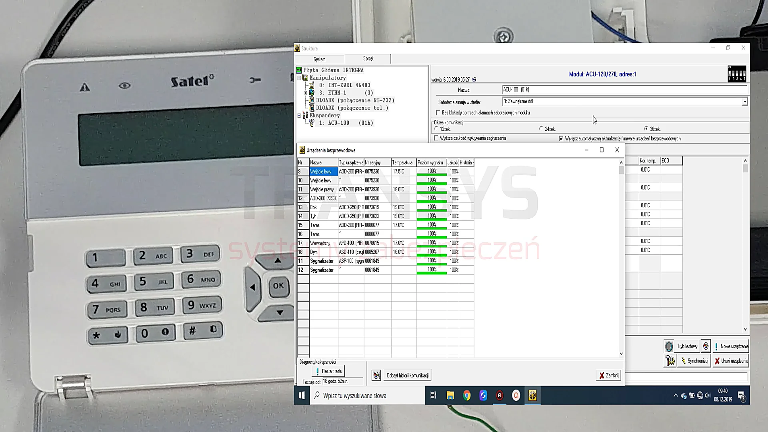
Task: Select tree item "DLOADX (połączenie tel.)"
Action: (x=352, y=108)
